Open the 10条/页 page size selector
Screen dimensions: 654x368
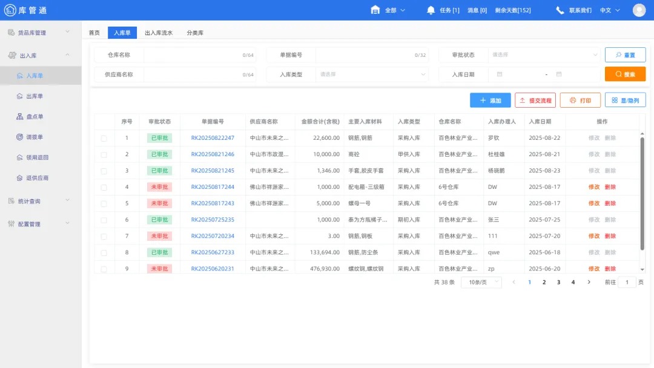pyautogui.click(x=481, y=282)
